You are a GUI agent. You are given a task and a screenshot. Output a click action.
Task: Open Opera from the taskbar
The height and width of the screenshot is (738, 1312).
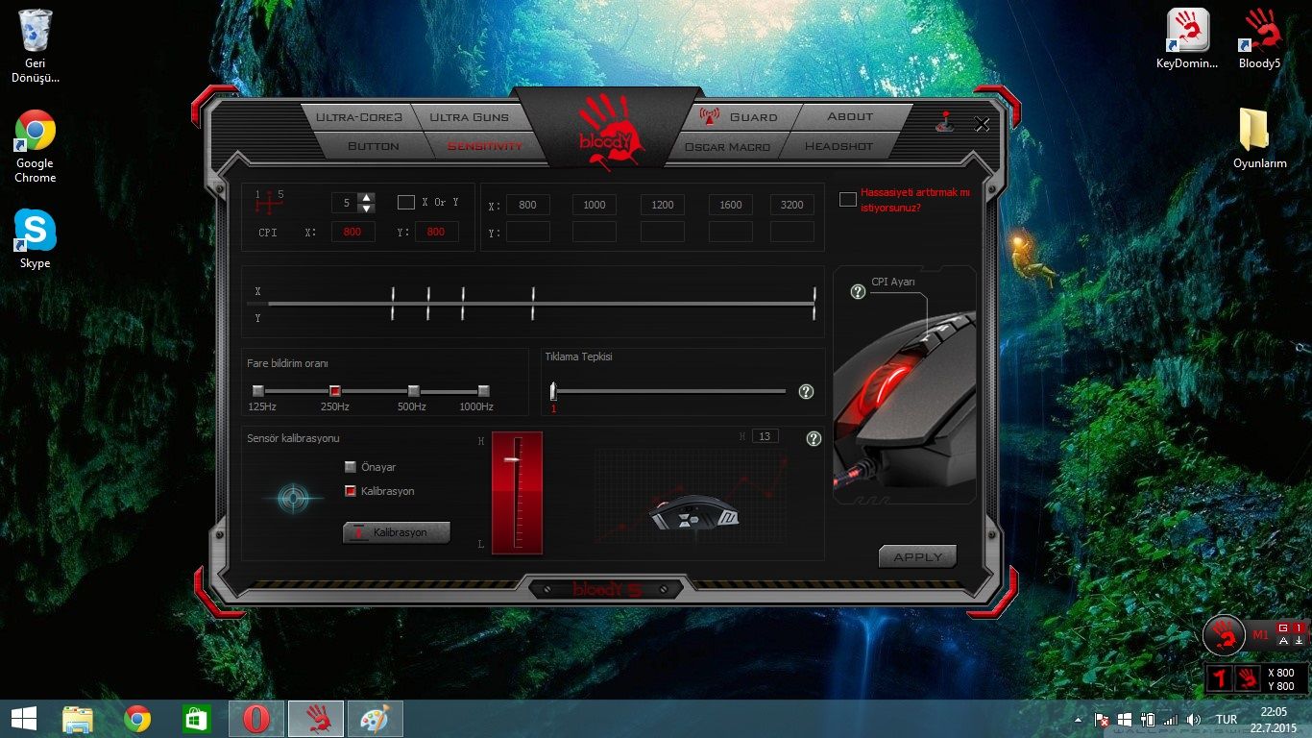pyautogui.click(x=256, y=719)
